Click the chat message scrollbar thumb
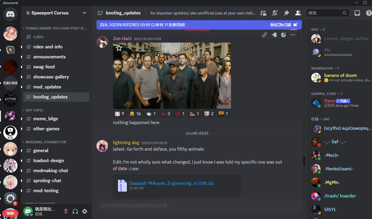The image size is (372, 219). tap(304, 161)
